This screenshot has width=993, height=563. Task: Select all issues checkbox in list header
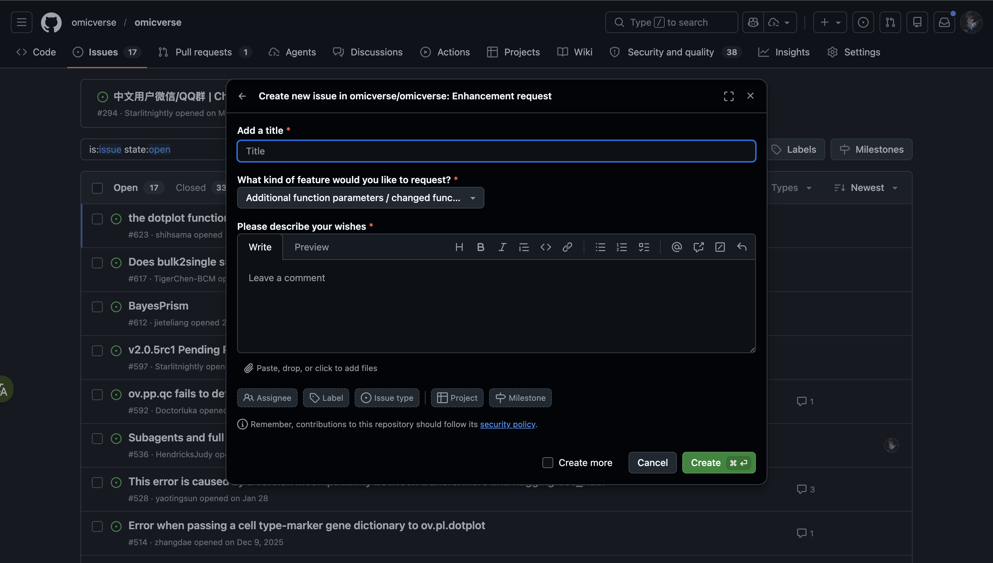[x=97, y=188]
